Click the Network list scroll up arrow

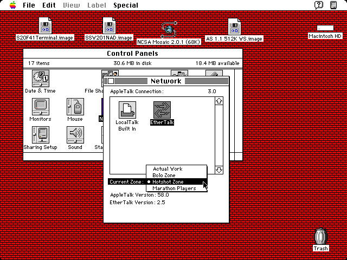pyautogui.click(x=219, y=101)
